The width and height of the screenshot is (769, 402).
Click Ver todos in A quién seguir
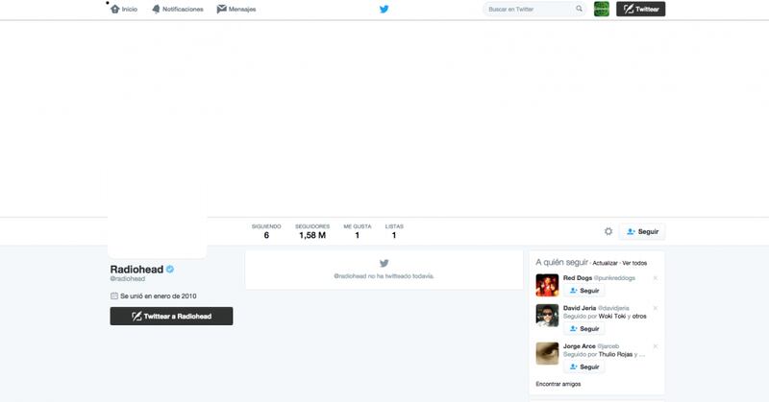click(634, 263)
